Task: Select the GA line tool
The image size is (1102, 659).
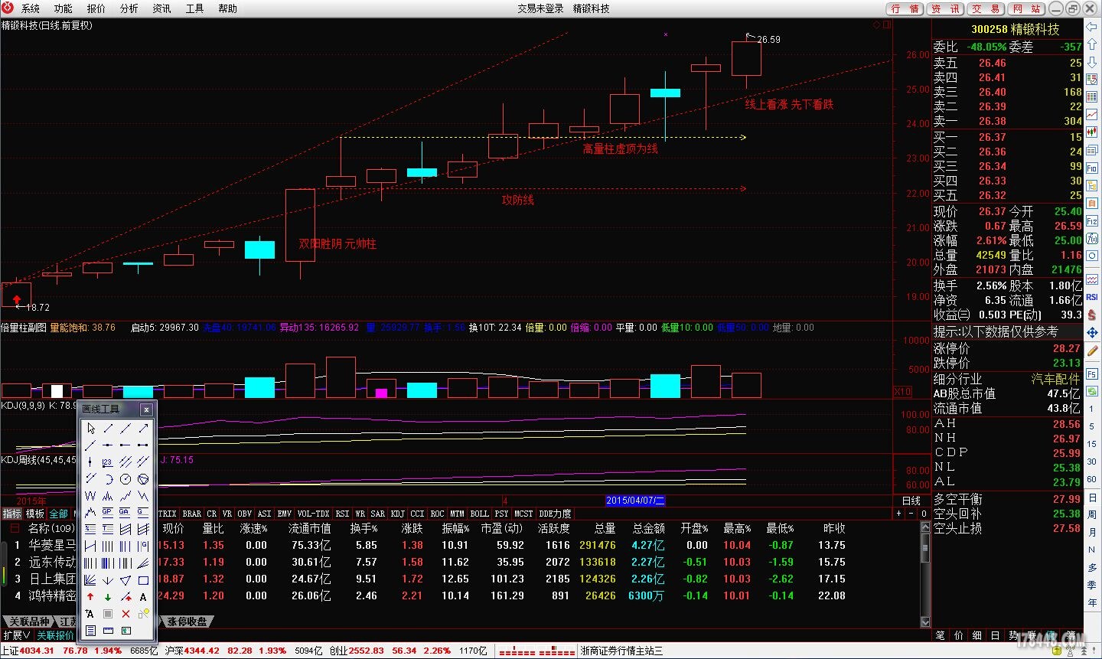Action: tap(126, 512)
